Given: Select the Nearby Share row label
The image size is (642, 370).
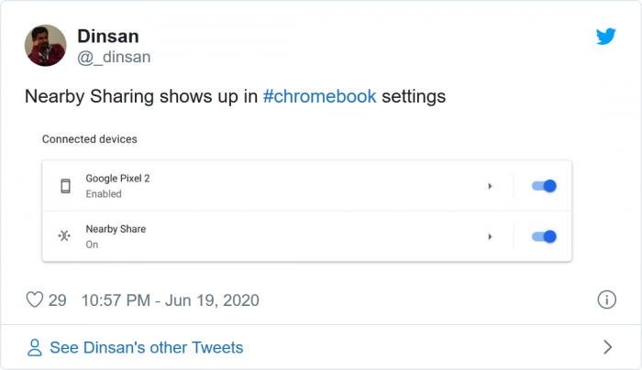Looking at the screenshot, I should point(116,228).
